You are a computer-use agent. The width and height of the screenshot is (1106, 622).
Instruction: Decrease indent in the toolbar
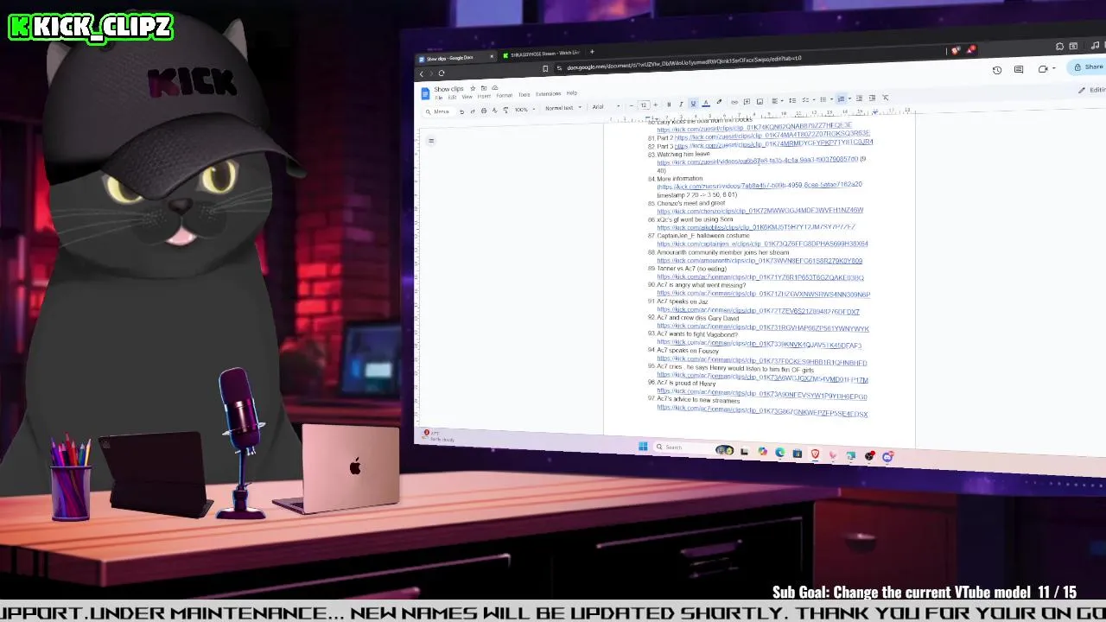point(859,98)
